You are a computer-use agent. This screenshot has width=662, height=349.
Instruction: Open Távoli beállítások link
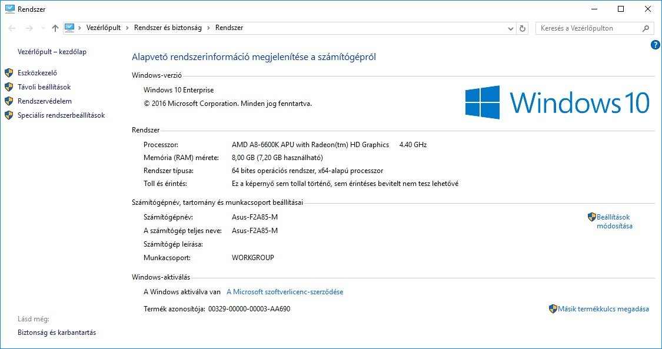[x=44, y=87]
